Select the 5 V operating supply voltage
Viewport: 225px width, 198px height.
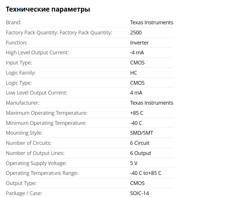click(134, 163)
